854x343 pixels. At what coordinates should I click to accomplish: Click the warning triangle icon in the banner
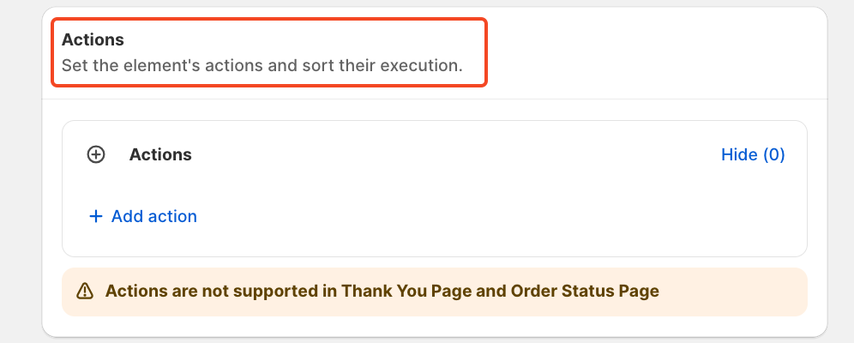pos(85,292)
